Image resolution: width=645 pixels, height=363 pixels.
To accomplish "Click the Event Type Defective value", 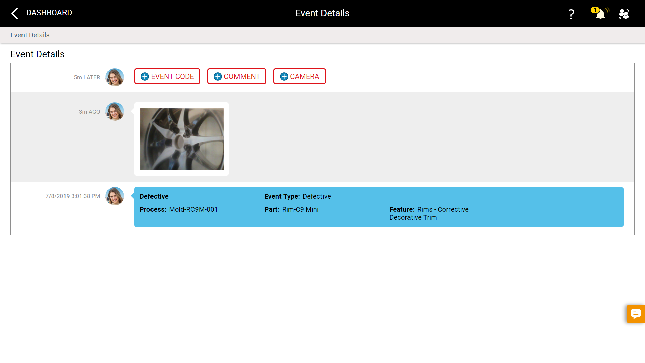I will click(x=317, y=196).
